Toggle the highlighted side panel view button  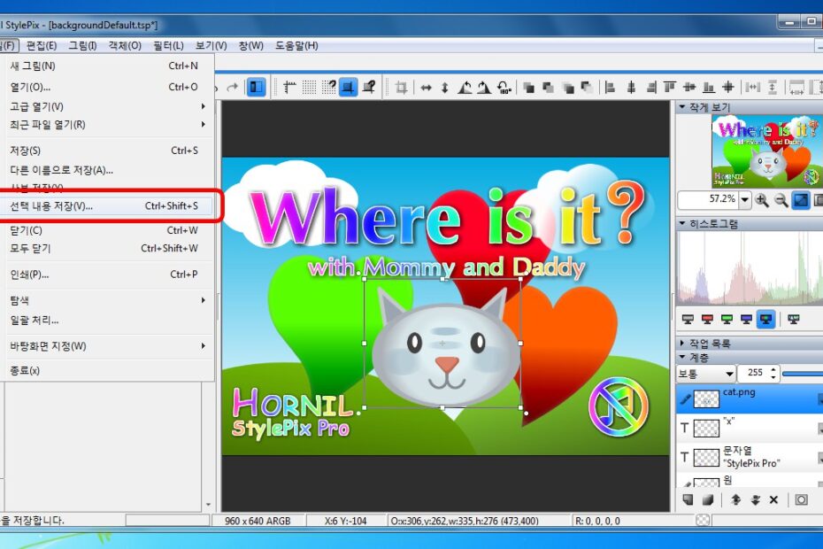(256, 87)
